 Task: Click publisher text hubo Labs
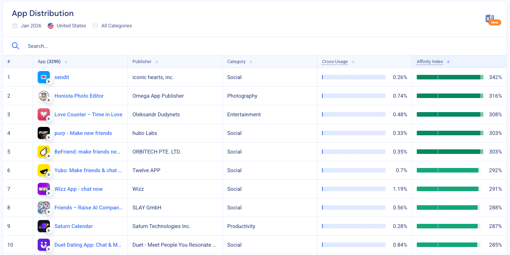click(145, 133)
